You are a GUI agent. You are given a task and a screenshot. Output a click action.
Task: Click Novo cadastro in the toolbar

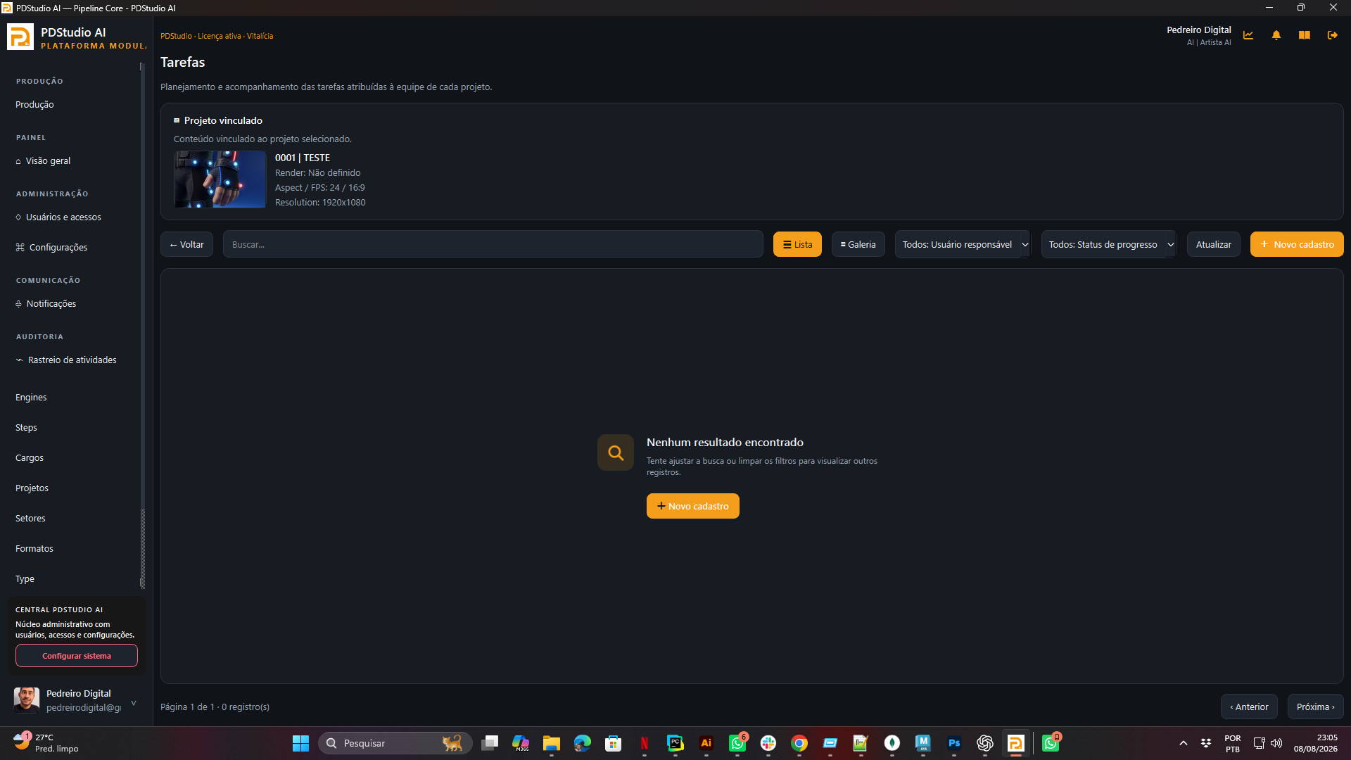click(x=1297, y=244)
